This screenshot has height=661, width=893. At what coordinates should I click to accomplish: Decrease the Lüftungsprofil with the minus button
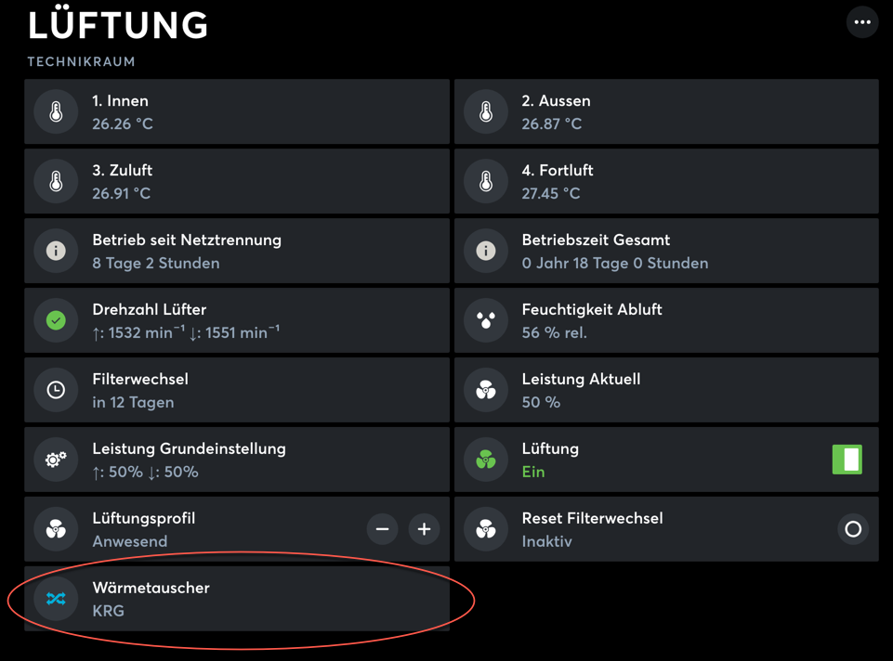[382, 529]
